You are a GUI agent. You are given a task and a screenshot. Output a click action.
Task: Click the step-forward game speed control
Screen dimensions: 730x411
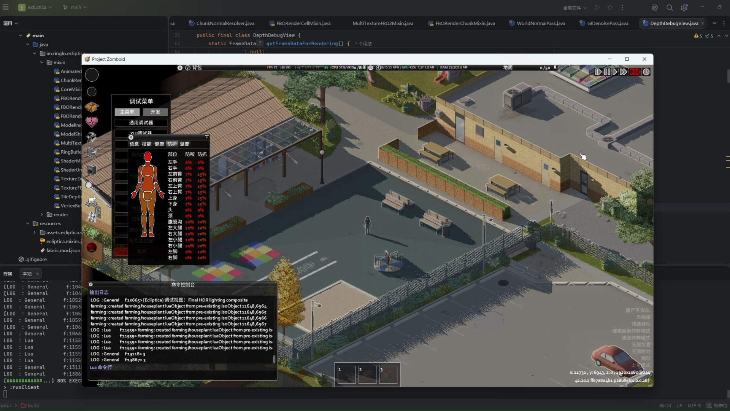pos(598,72)
